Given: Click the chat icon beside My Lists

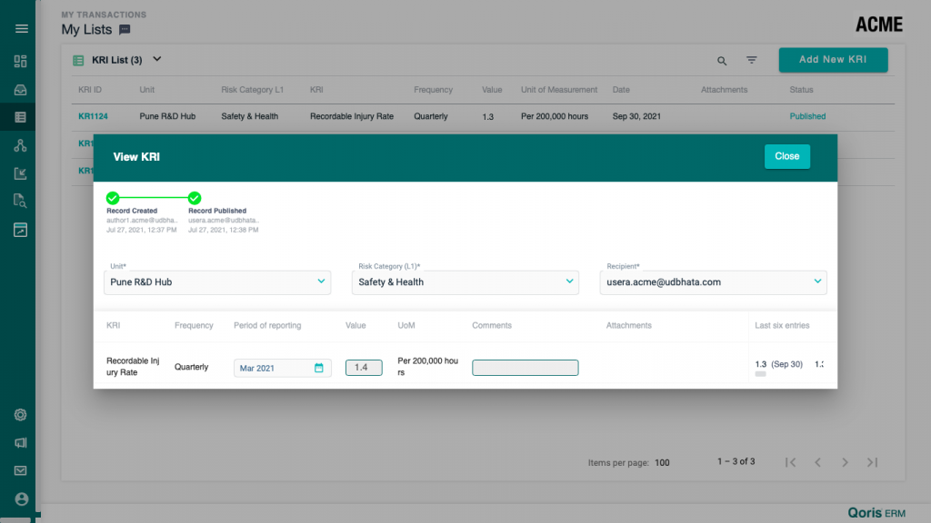Looking at the screenshot, I should (x=125, y=30).
